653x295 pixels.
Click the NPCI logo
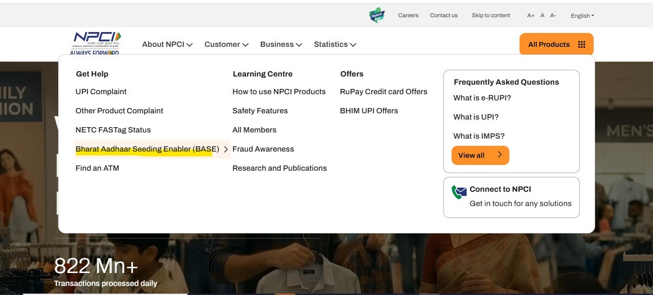pos(95,44)
